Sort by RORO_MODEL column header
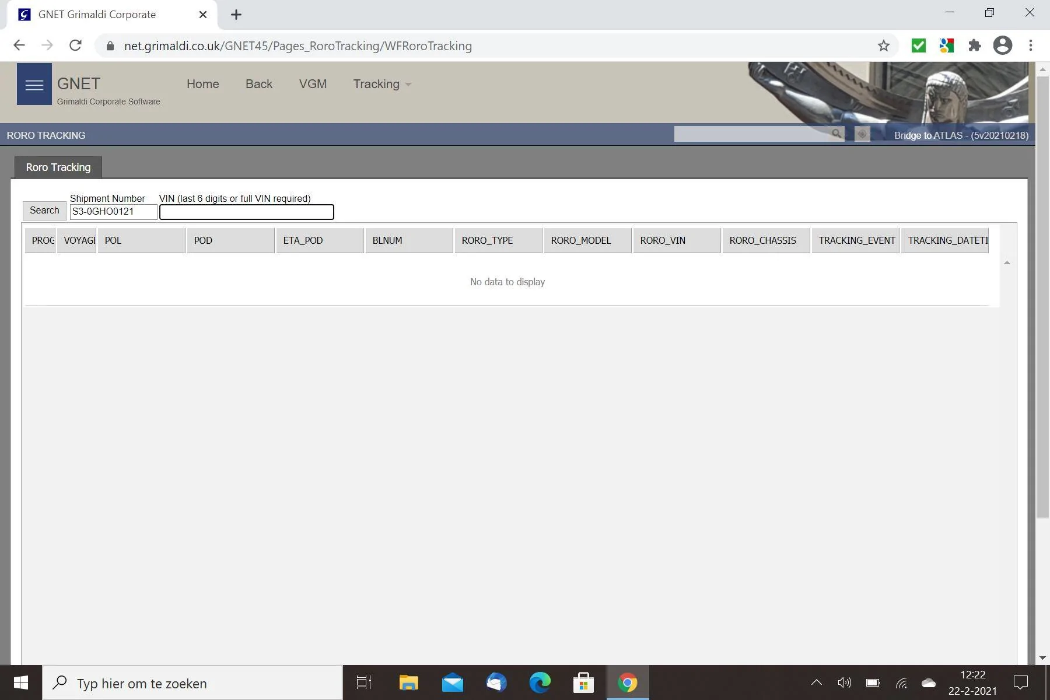Screen dimensions: 1050x700 [x=588, y=240]
